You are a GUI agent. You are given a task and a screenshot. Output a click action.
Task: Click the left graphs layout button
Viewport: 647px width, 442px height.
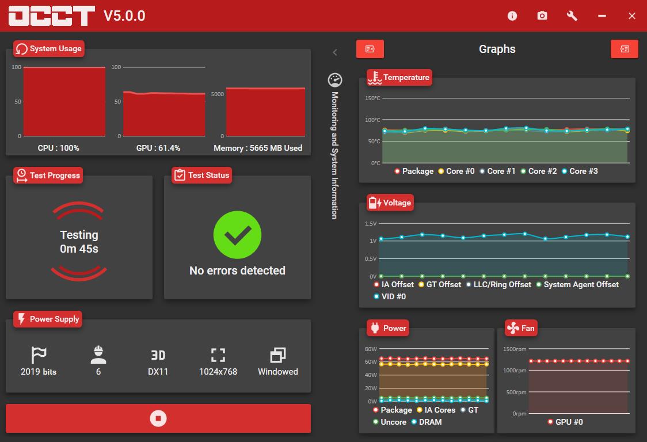coord(370,49)
